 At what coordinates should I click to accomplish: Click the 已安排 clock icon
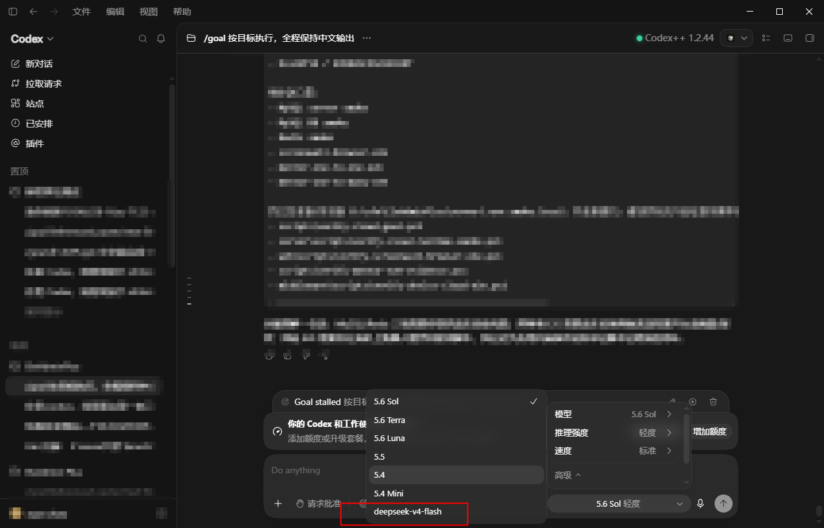click(16, 124)
